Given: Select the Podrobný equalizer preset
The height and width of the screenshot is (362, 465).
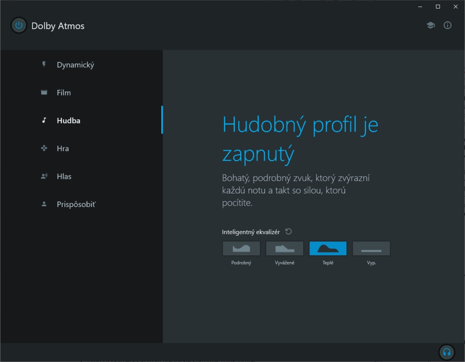Looking at the screenshot, I should tap(241, 248).
